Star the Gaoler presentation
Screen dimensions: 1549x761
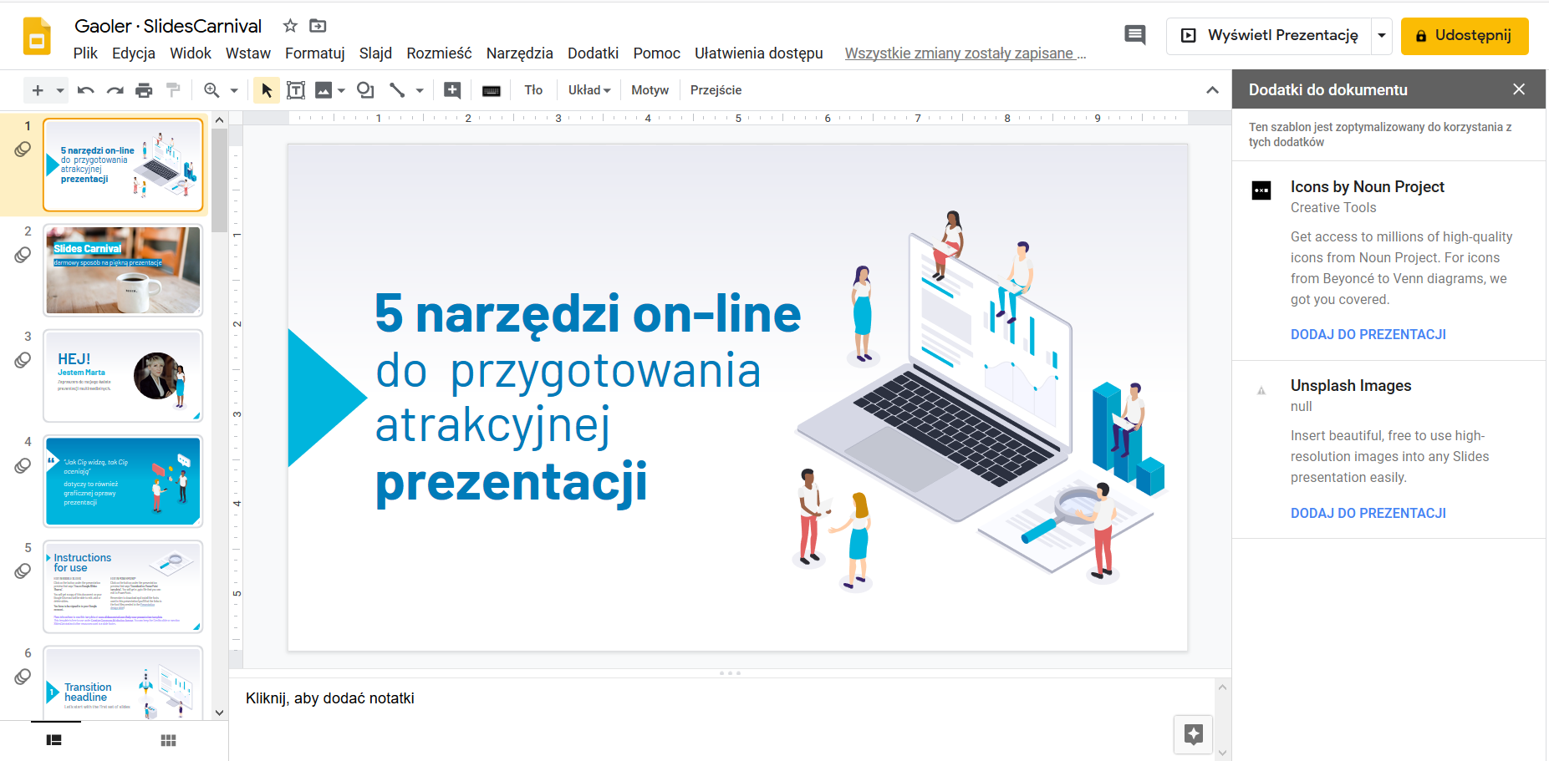point(290,26)
